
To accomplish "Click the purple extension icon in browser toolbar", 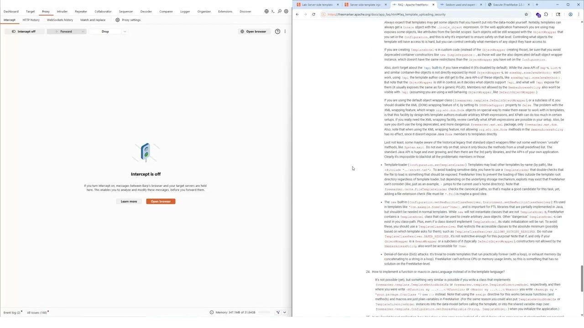I will (x=538, y=15).
